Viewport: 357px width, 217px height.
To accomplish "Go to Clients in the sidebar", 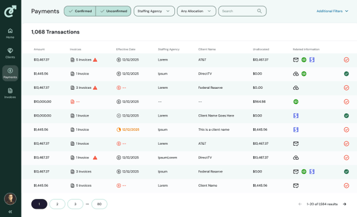I will (10, 53).
